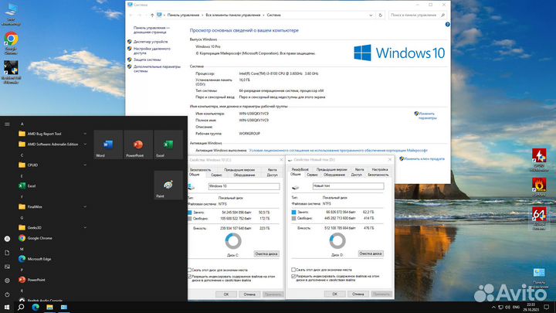Click the taskbar clock and date
This screenshot has height=313, width=556.
click(531, 307)
